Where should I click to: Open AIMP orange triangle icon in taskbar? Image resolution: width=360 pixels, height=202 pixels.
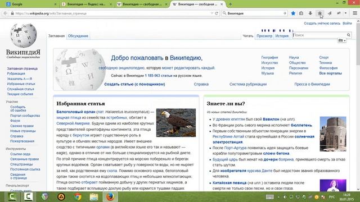pos(61,197)
